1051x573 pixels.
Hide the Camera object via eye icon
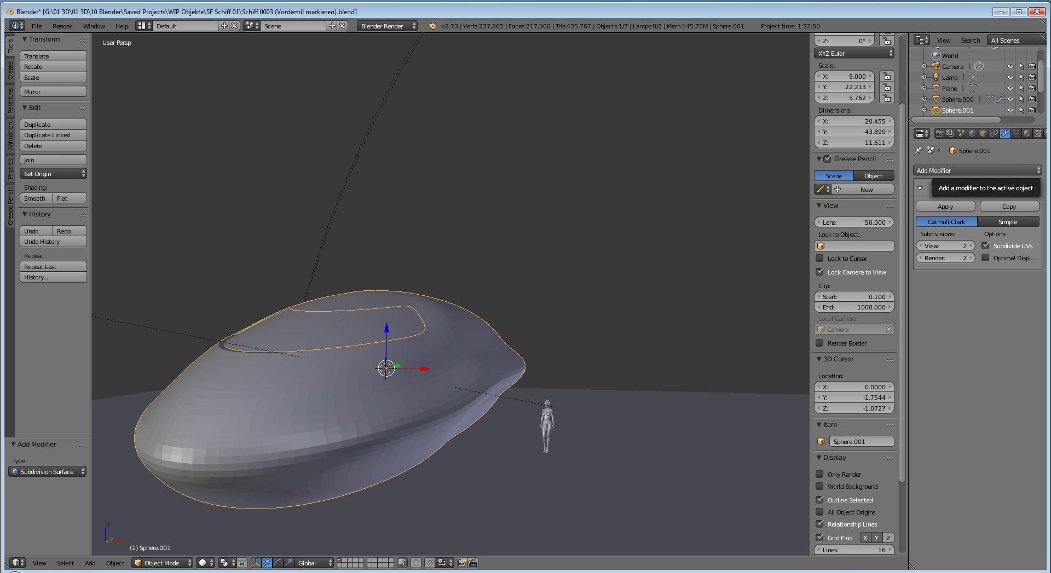click(x=1010, y=67)
